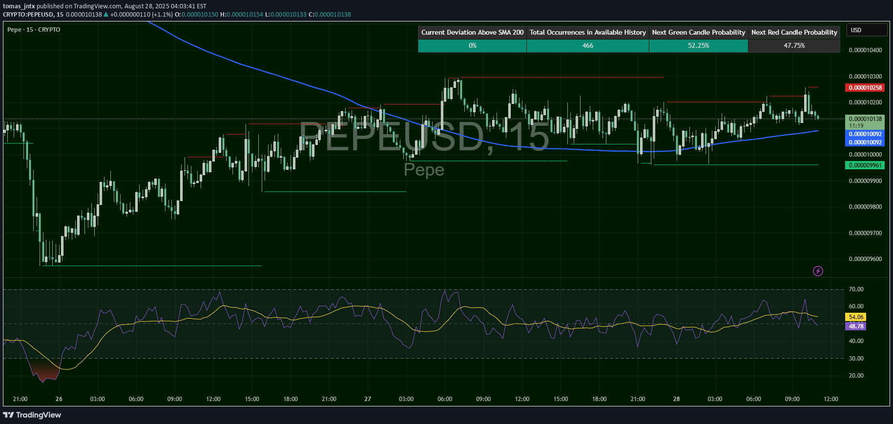Viewport: 893px width, 424px height.
Task: Click the 52.25% green probability cell
Action: pos(699,45)
